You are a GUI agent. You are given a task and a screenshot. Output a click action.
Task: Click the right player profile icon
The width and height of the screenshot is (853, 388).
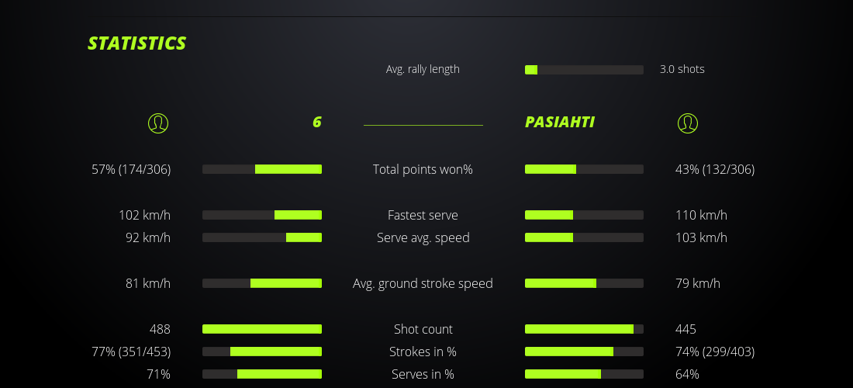(688, 123)
